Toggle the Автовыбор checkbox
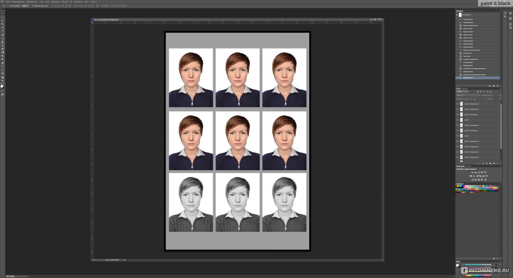Viewport: 513px width, 278px height. (x=10, y=6)
